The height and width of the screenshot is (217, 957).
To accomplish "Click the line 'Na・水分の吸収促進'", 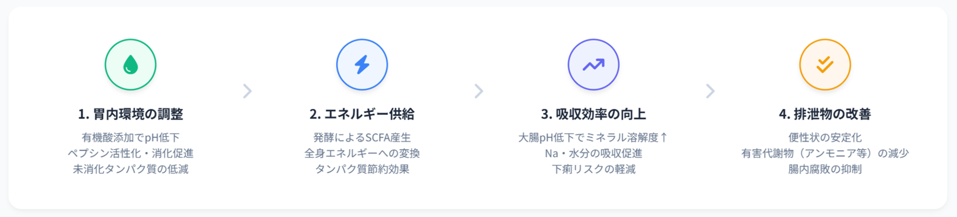I will 593,153.
